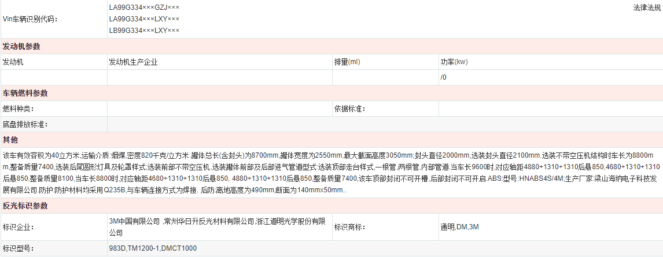663x257 pixels.
Task: Select the 通明,DM,3M trademark value
Action: tap(459, 227)
